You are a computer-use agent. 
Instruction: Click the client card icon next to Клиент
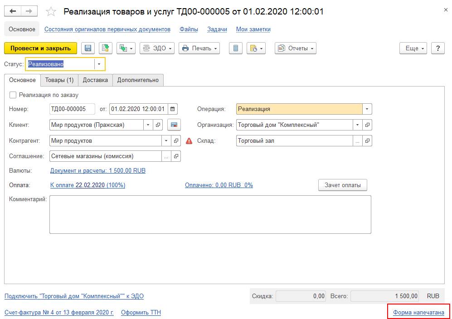174,125
